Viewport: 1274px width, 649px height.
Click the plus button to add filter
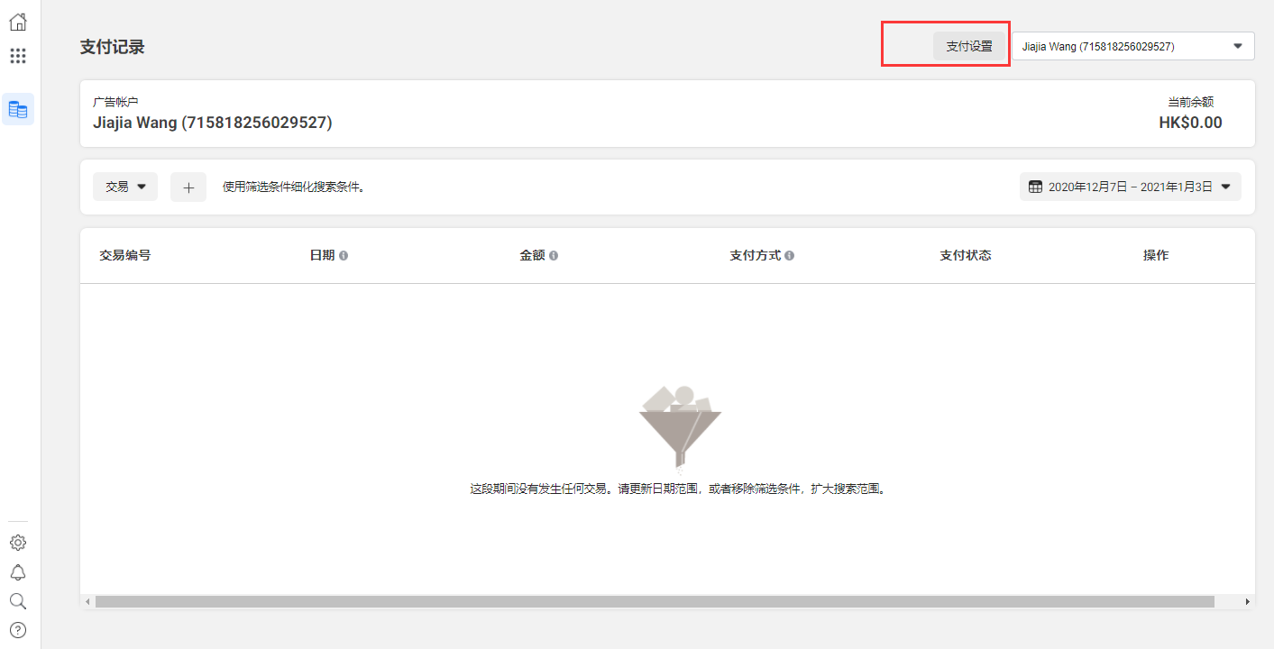coord(188,187)
